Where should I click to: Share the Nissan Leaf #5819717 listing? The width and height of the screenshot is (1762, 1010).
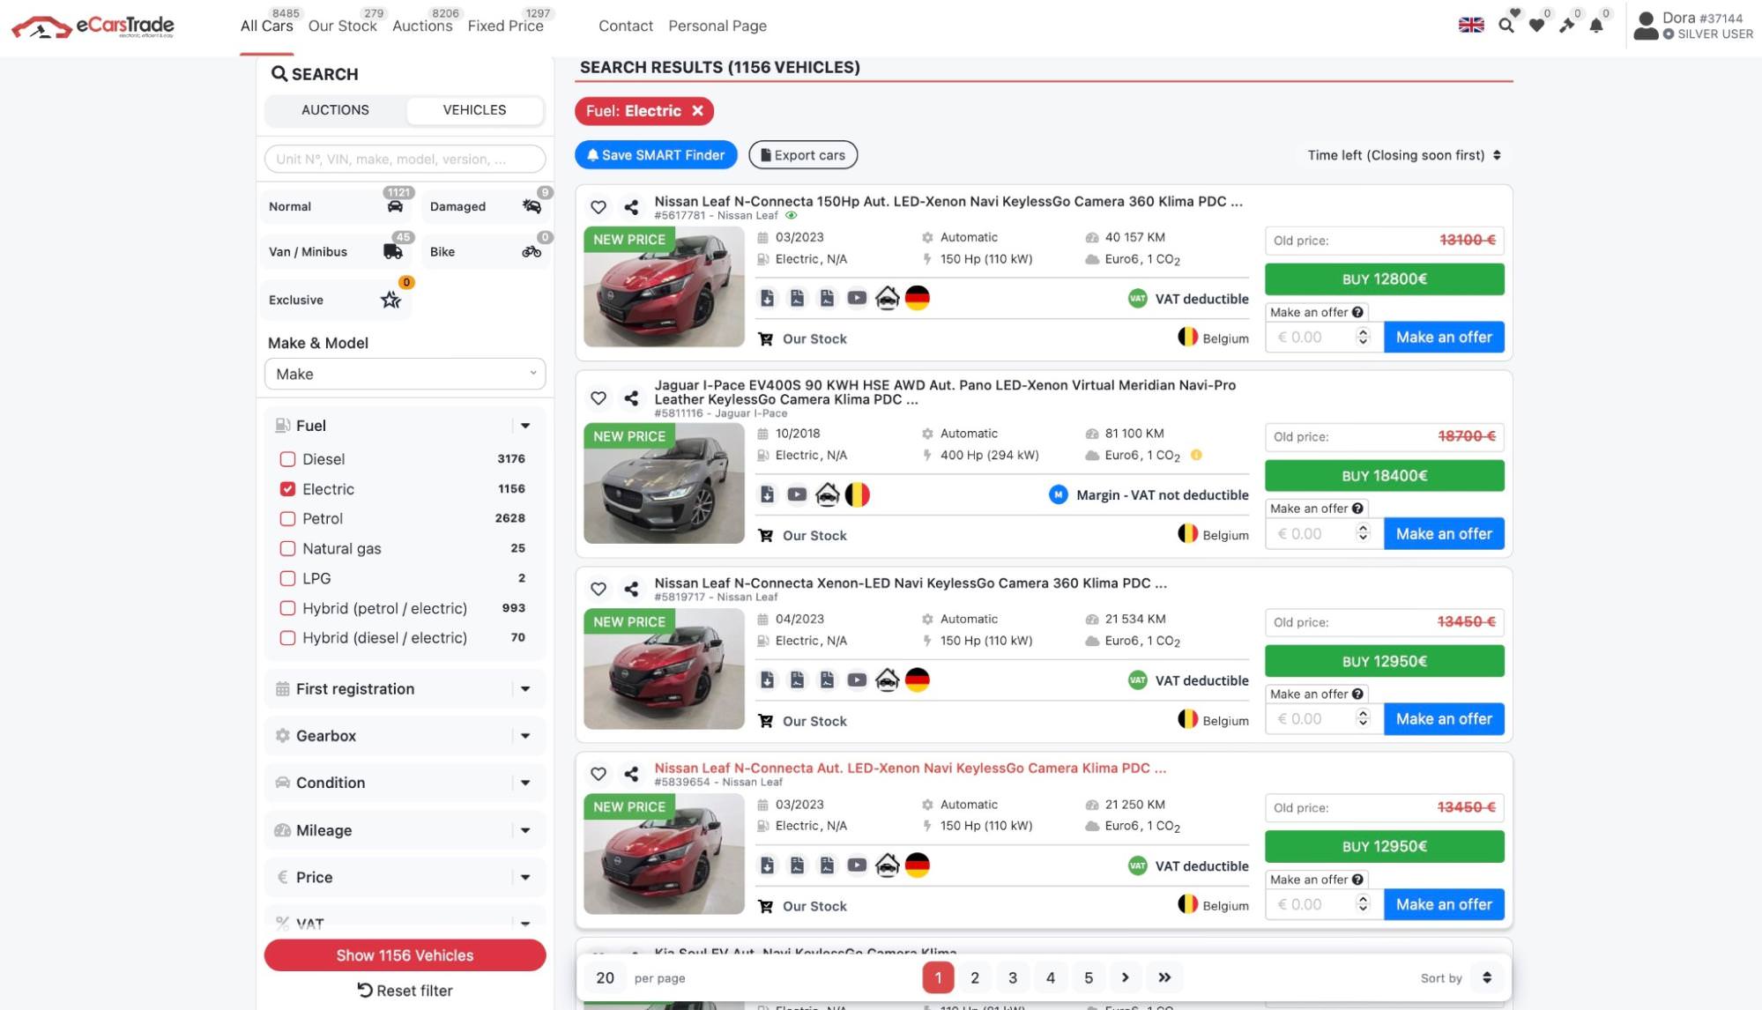tap(631, 589)
